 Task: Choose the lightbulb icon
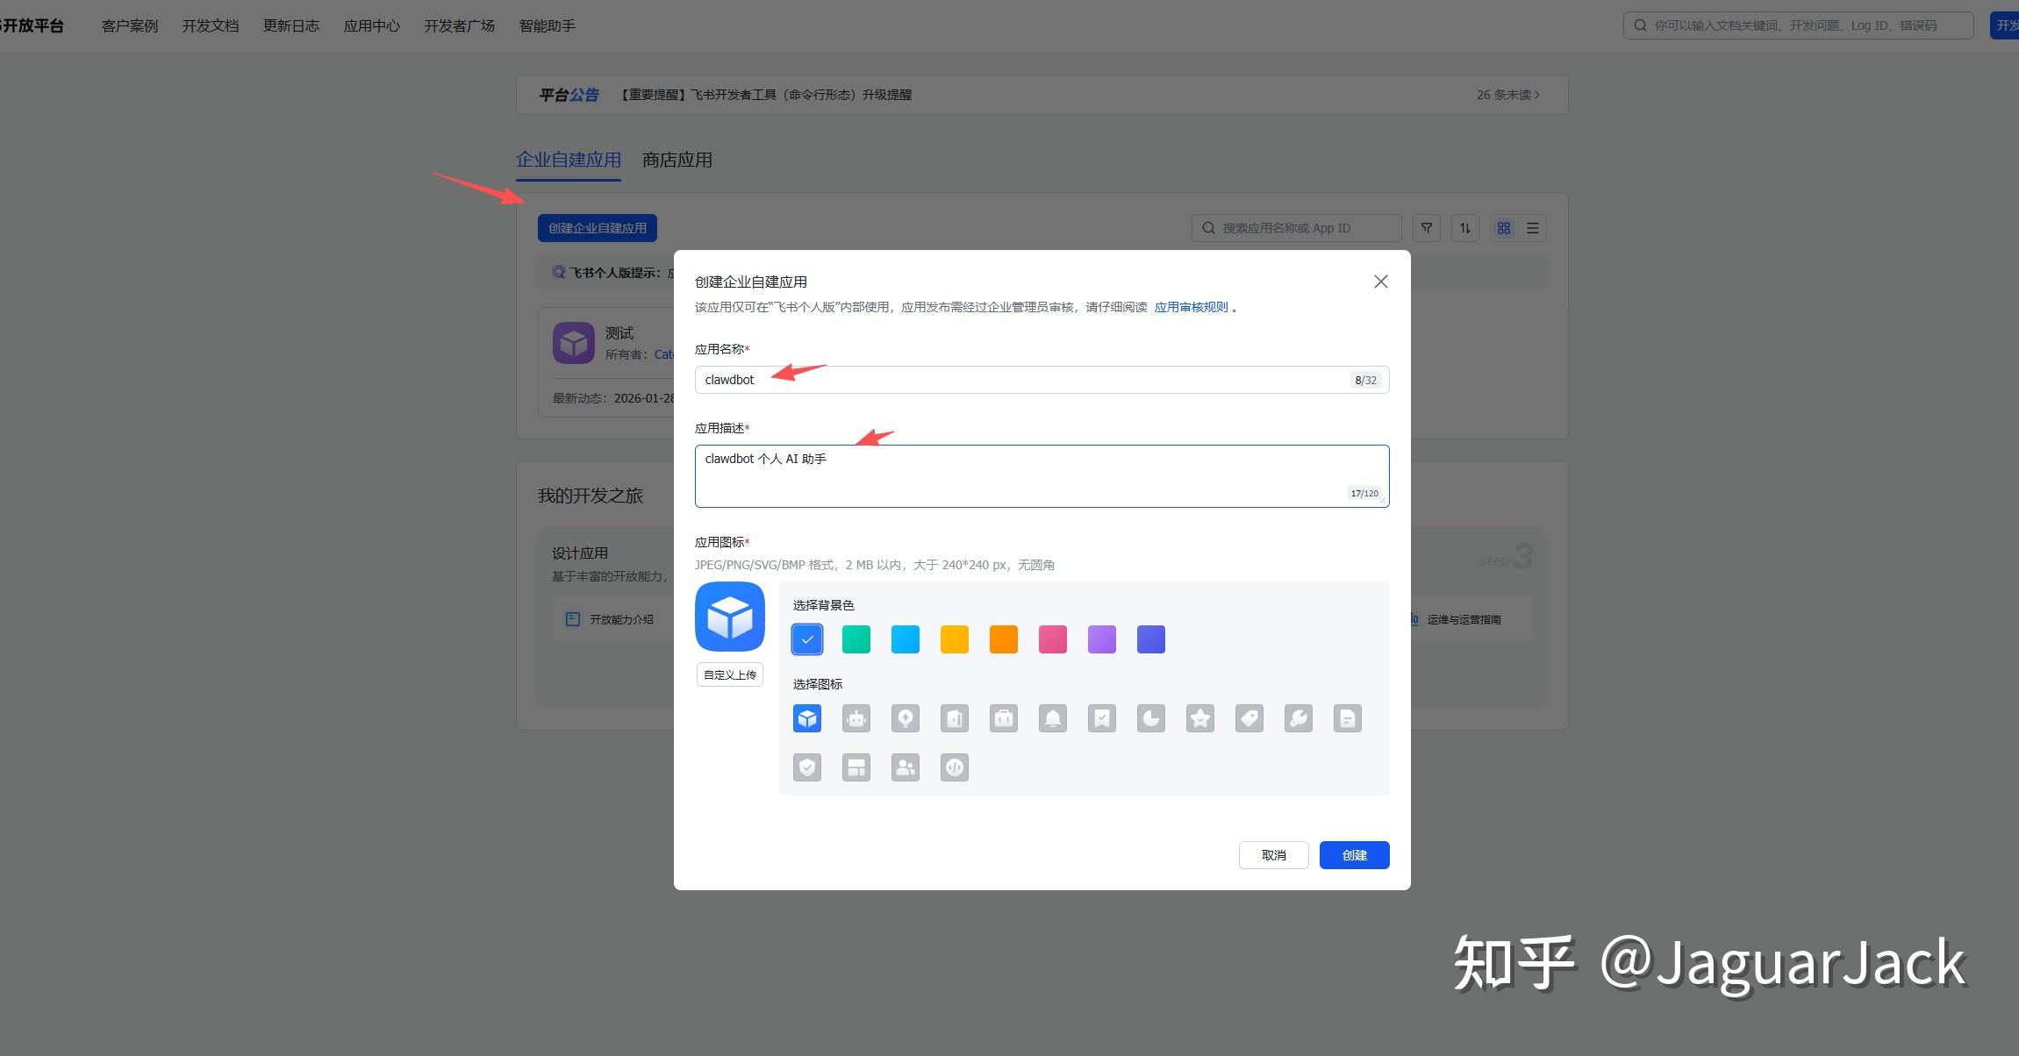click(x=905, y=718)
